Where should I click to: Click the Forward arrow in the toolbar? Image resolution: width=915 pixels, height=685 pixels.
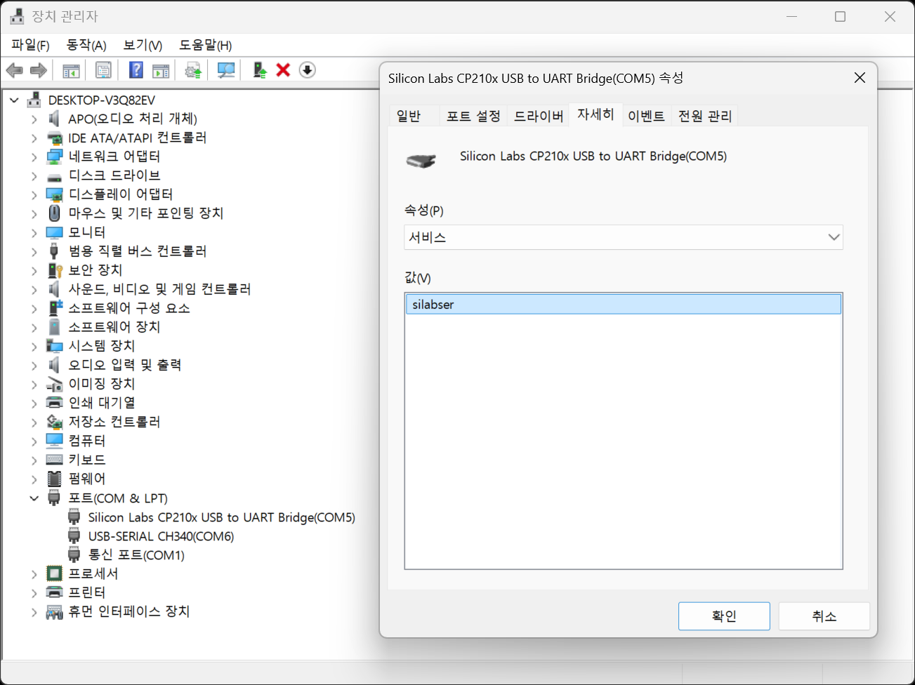coord(39,70)
